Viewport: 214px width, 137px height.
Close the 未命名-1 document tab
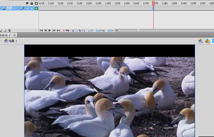point(14,35)
